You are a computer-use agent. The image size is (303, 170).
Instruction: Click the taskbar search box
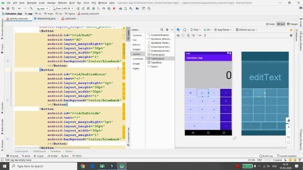[x=43, y=166]
